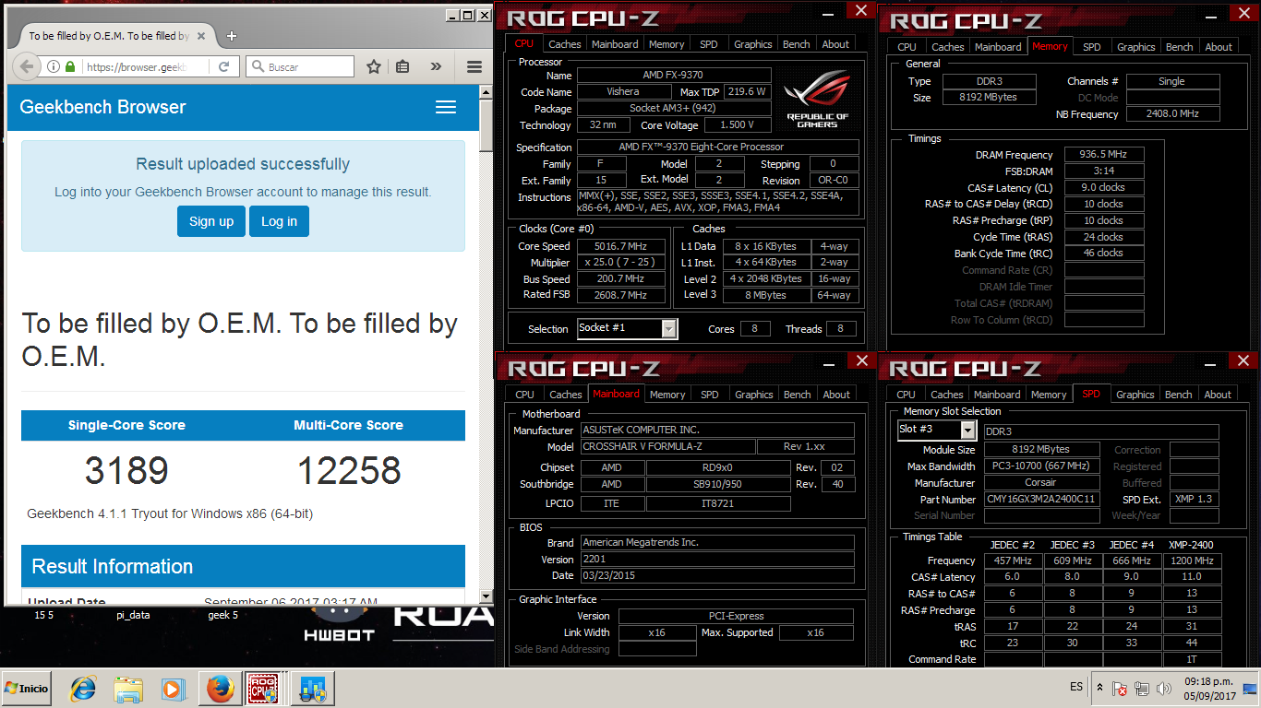
Task: Select the 'geek 5' desktop icon label
Action: point(223,615)
